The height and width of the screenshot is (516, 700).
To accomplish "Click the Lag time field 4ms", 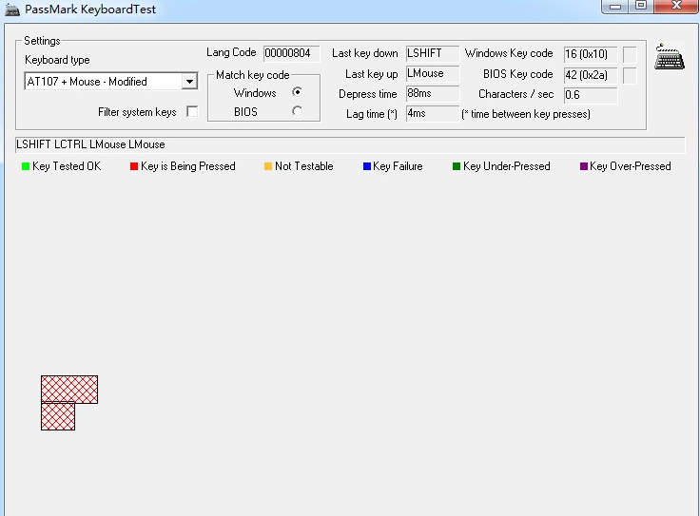I will click(x=433, y=114).
